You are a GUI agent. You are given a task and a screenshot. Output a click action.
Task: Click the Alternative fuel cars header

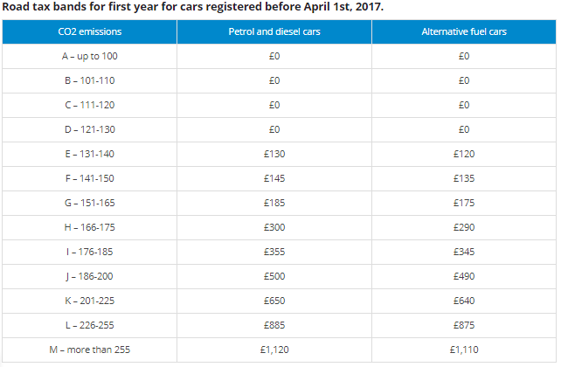[x=464, y=31]
